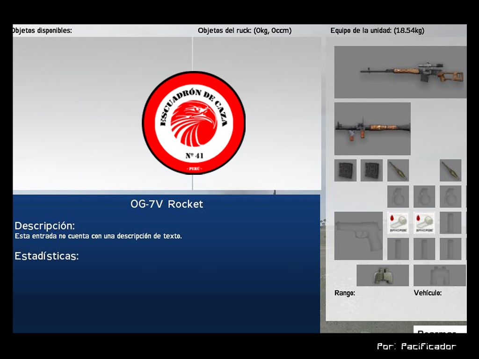Click the 'Objetos disponibles:' header
Screen dimensions: 479x359
pyautogui.click(x=42, y=30)
